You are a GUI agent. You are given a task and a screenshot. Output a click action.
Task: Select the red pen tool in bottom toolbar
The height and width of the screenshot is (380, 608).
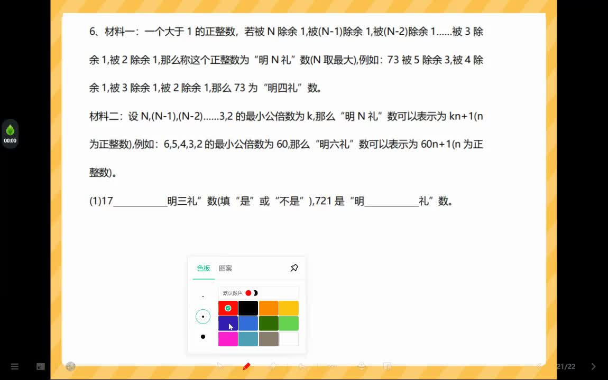[x=246, y=366]
